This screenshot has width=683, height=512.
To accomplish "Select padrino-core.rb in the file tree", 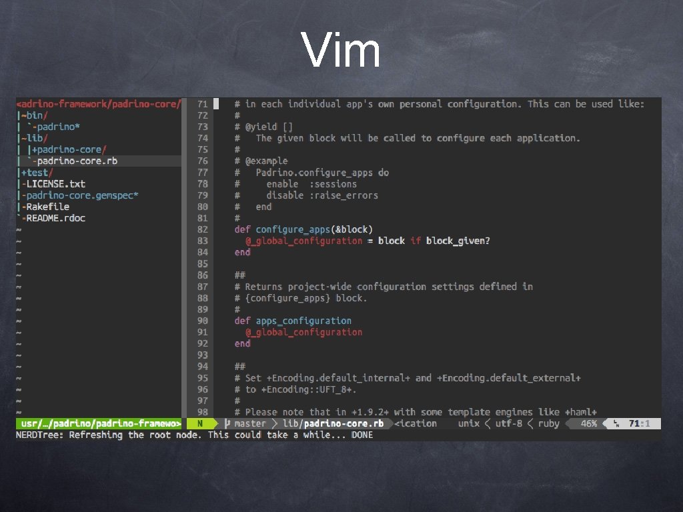I will [77, 161].
